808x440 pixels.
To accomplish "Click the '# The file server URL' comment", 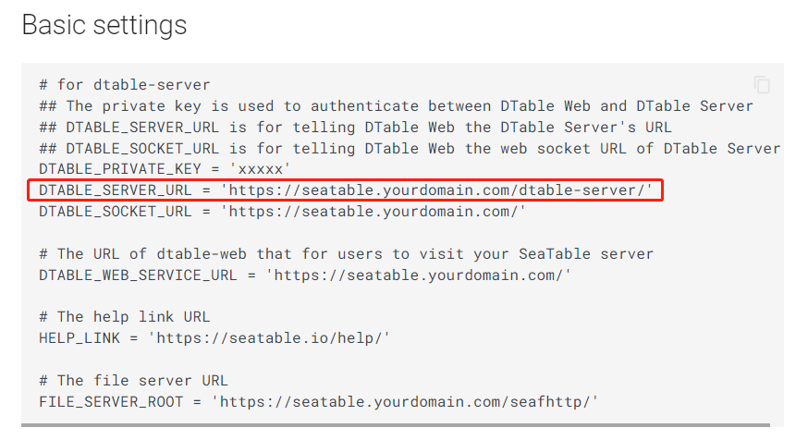I will tap(134, 380).
